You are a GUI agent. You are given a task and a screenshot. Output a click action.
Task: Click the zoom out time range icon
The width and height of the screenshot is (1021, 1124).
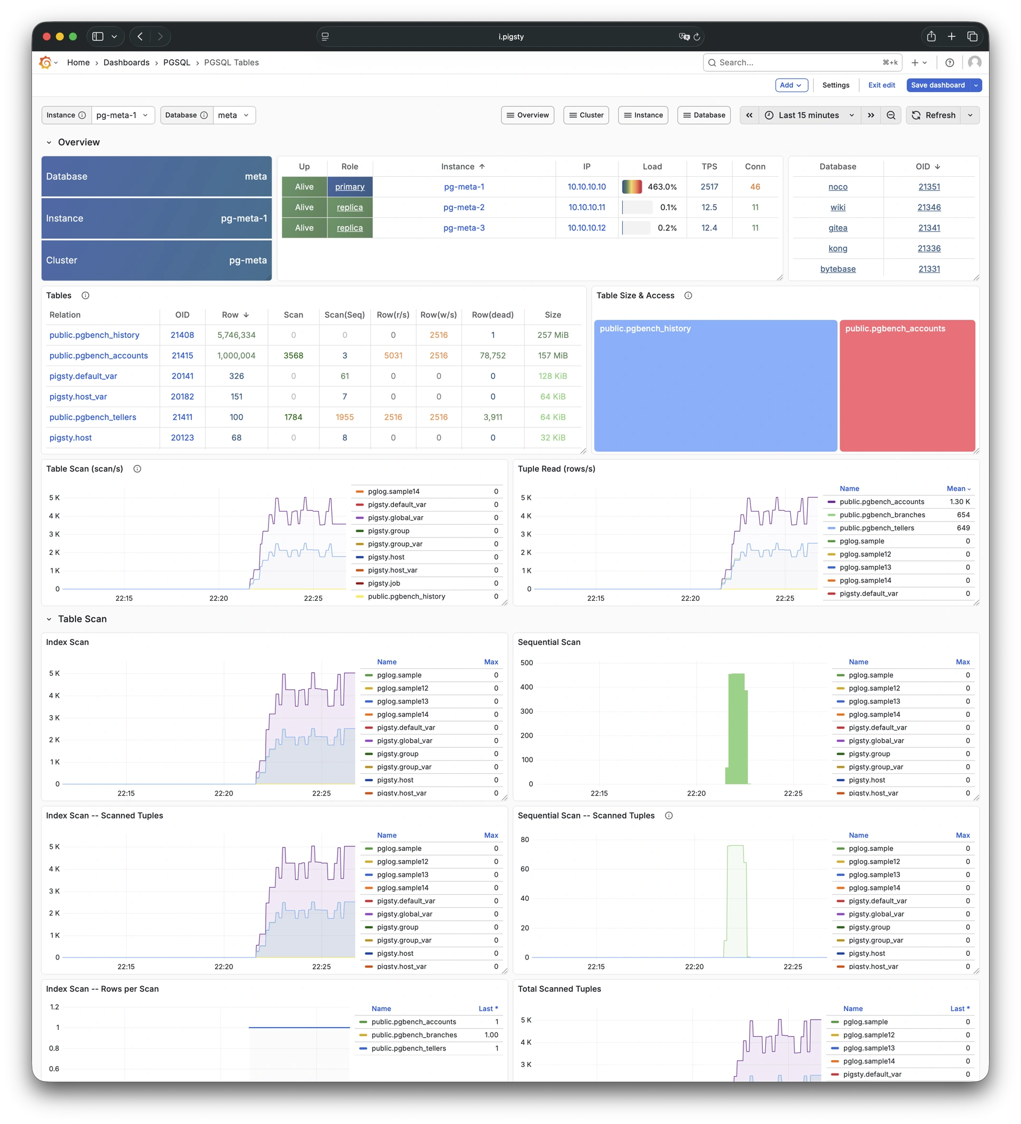[891, 115]
